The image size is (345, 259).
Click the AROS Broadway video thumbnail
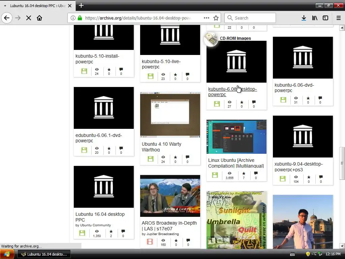170,196
